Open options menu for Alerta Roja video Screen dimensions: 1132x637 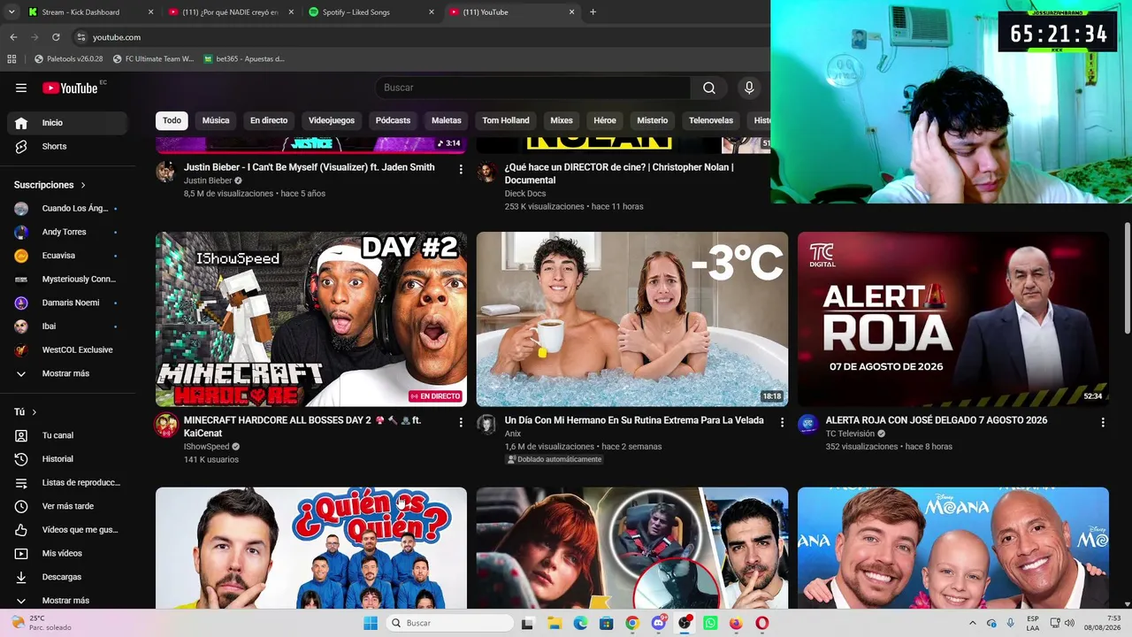(1103, 423)
